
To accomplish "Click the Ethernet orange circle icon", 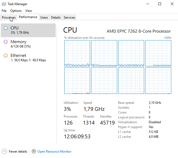I will click(6, 56).
